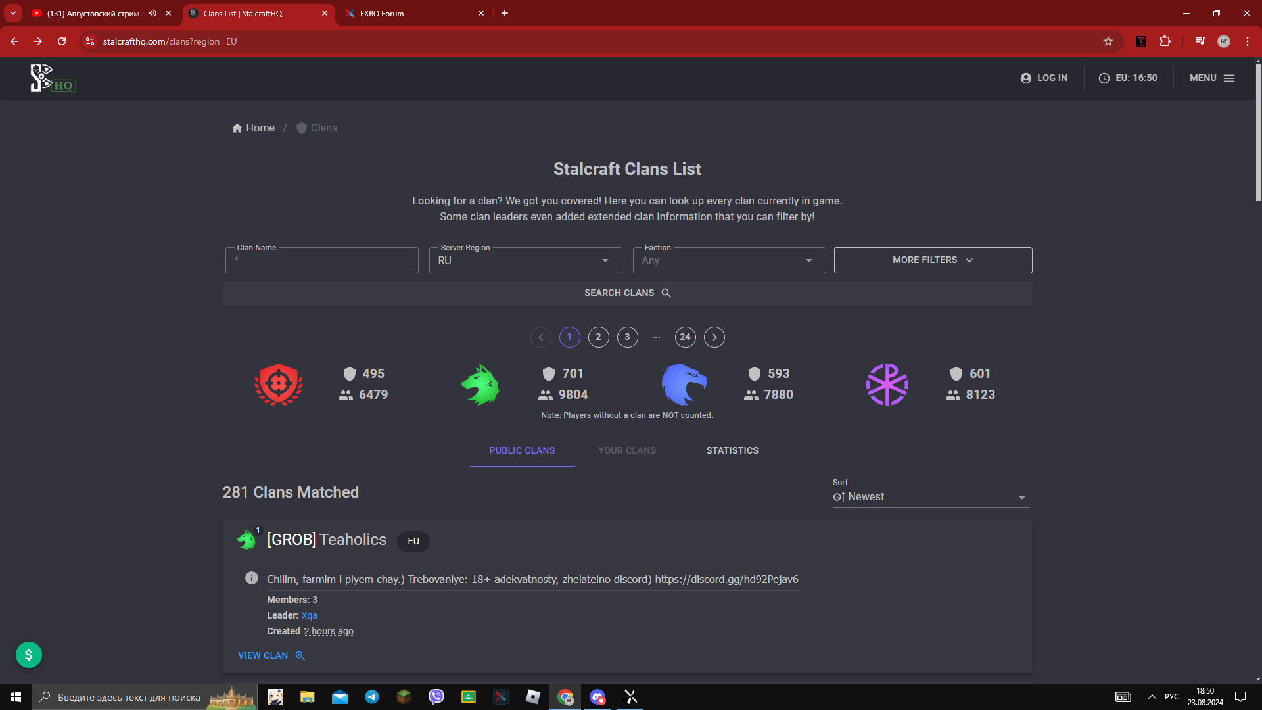Image resolution: width=1262 pixels, height=710 pixels.
Task: Open leader Xqa's profile link
Action: [x=309, y=615]
